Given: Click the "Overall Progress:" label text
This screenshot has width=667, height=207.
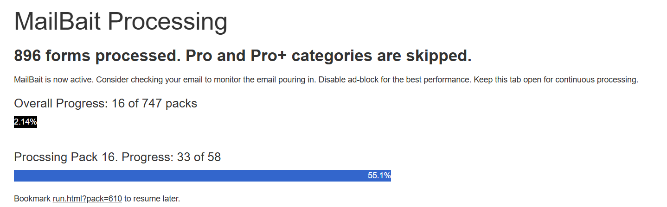Looking at the screenshot, I should click(x=61, y=103).
